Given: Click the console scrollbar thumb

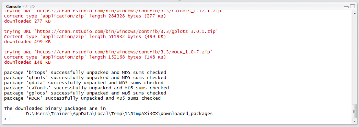Looking at the screenshot, I should [x=355, y=111].
